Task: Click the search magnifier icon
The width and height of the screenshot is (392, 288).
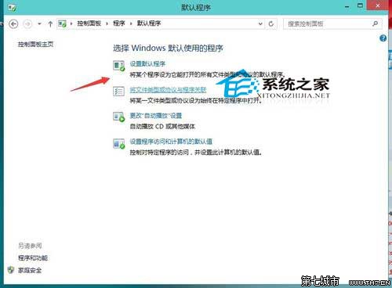Action: (376, 23)
